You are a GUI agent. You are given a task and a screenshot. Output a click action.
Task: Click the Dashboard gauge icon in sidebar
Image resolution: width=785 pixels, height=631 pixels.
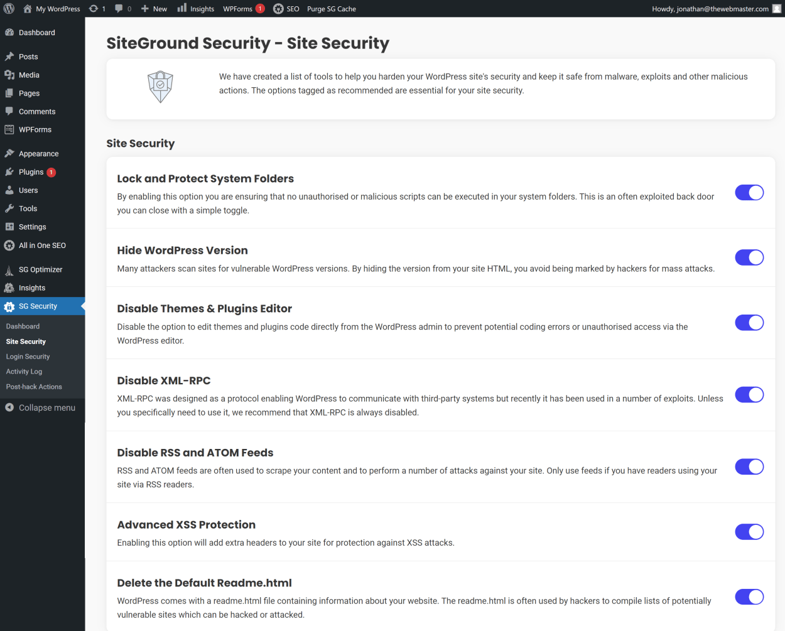(x=9, y=32)
